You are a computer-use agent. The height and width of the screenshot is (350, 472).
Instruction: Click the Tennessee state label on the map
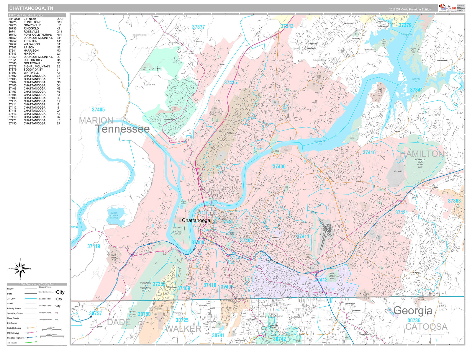coord(122,129)
